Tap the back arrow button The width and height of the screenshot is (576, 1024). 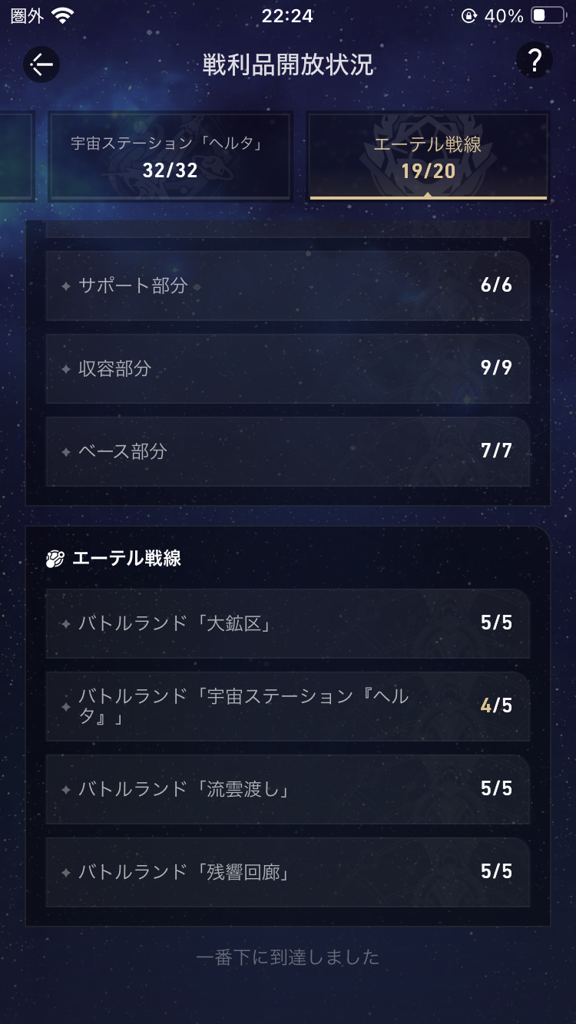41,64
